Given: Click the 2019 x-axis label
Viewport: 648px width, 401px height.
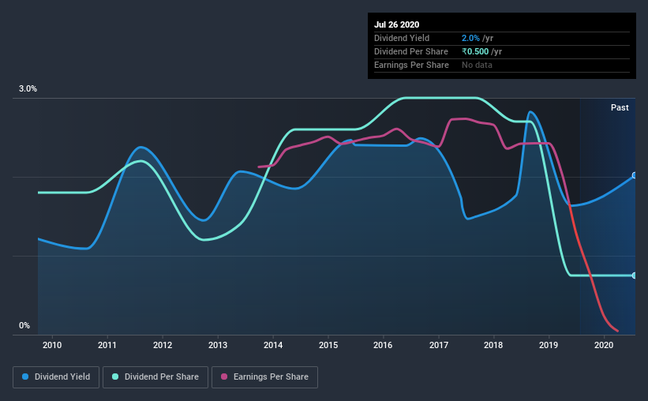Looking at the screenshot, I should tap(549, 345).
